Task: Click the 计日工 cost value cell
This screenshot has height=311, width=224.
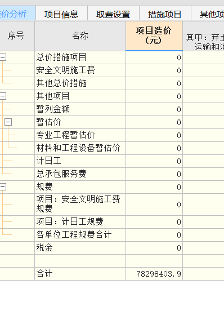Action: click(x=154, y=161)
